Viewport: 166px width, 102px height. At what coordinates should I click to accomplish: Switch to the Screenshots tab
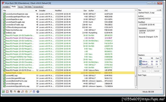38,7
